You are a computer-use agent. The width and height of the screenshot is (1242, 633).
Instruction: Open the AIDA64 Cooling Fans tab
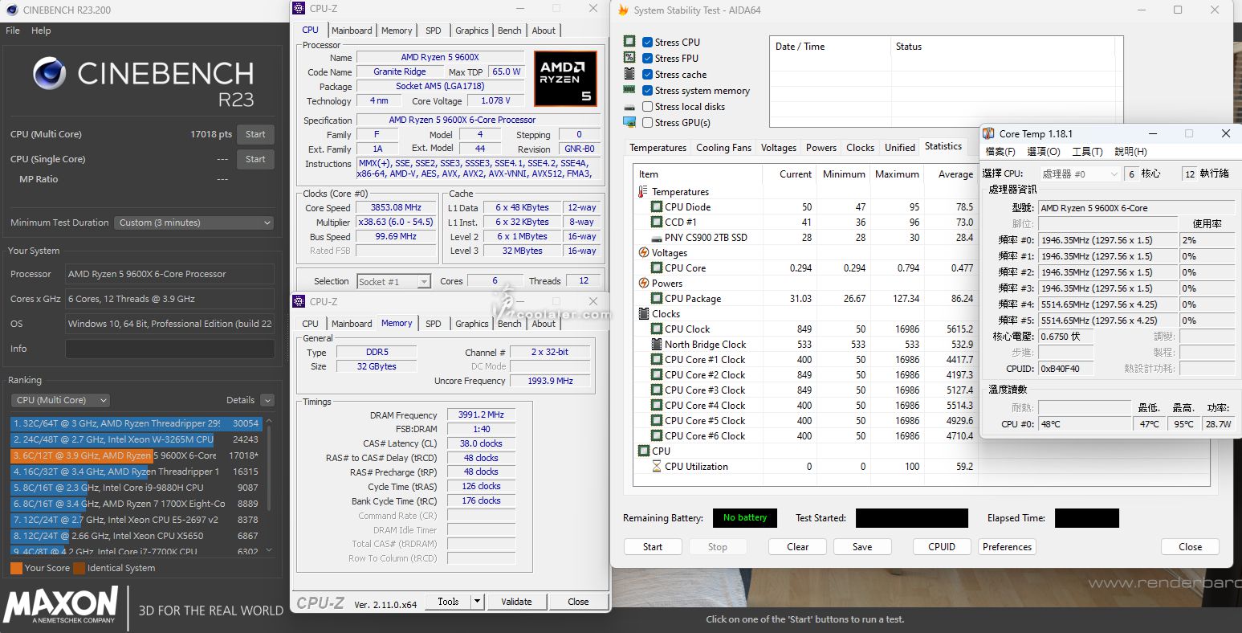coord(723,148)
